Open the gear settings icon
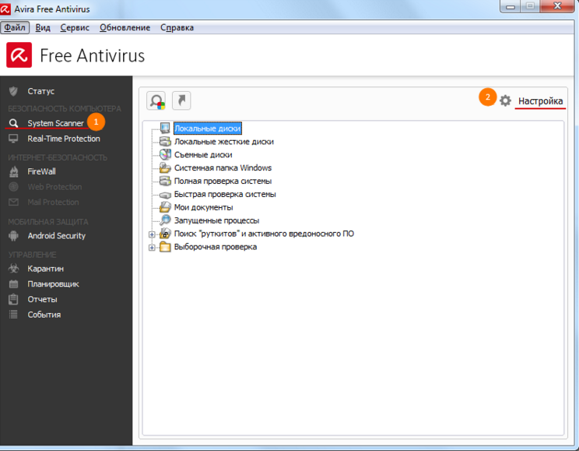The image size is (579, 451). 505,100
